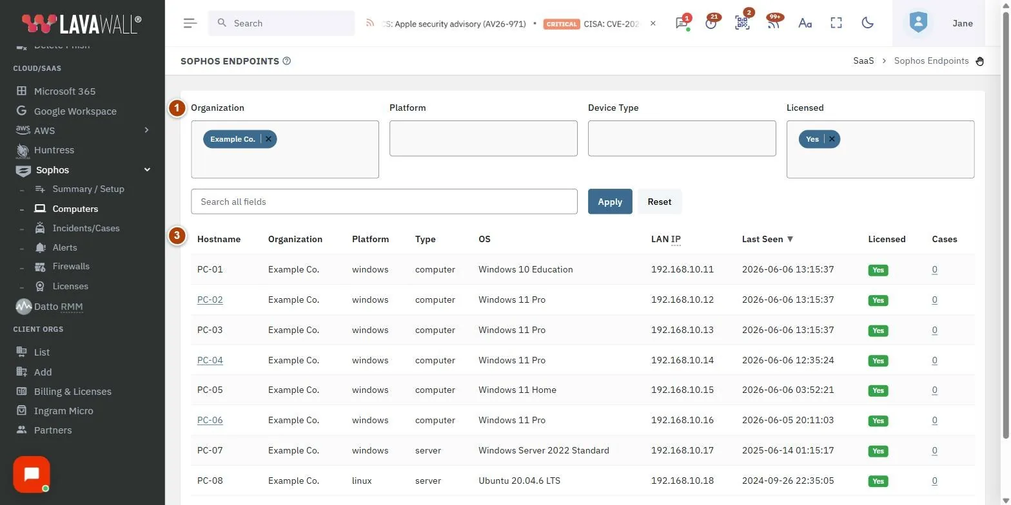This screenshot has width=1011, height=505.
Task: Remove the Example Co. organization filter chip
Action: click(268, 139)
